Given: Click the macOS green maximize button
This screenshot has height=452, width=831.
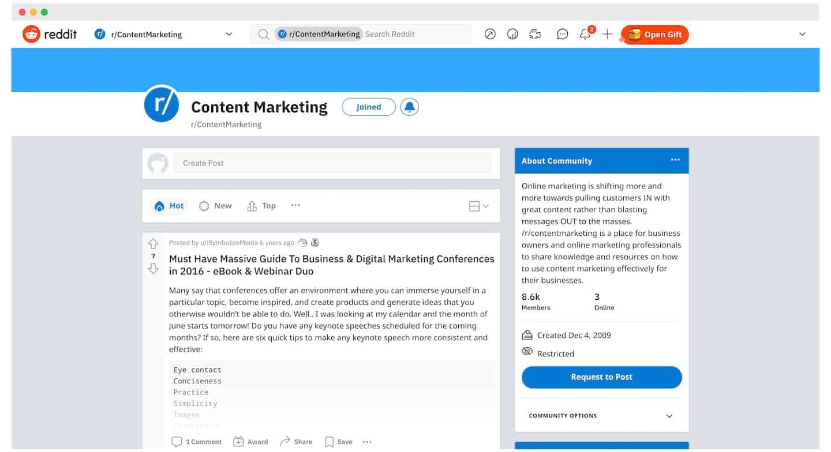Looking at the screenshot, I should coord(44,12).
